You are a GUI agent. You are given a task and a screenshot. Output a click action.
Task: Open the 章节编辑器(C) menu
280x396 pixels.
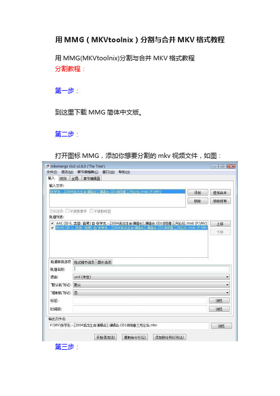point(88,172)
